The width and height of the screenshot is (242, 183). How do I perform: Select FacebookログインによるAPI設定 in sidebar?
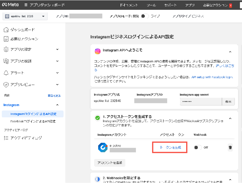point(33,122)
